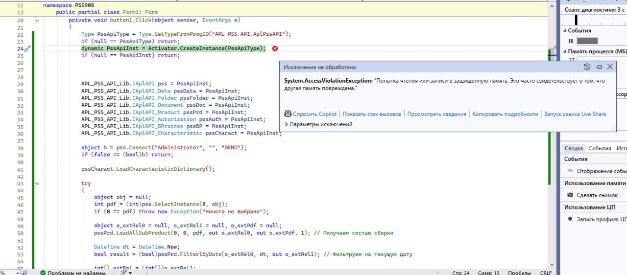Click the history icon in exception popup header
Screen dimensions: 627x275
[x=587, y=67]
